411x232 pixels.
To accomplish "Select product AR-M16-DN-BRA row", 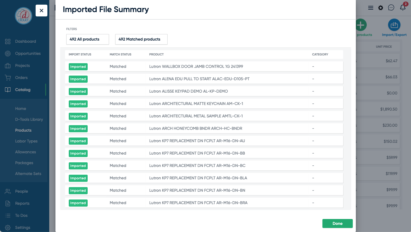I will coord(204,203).
